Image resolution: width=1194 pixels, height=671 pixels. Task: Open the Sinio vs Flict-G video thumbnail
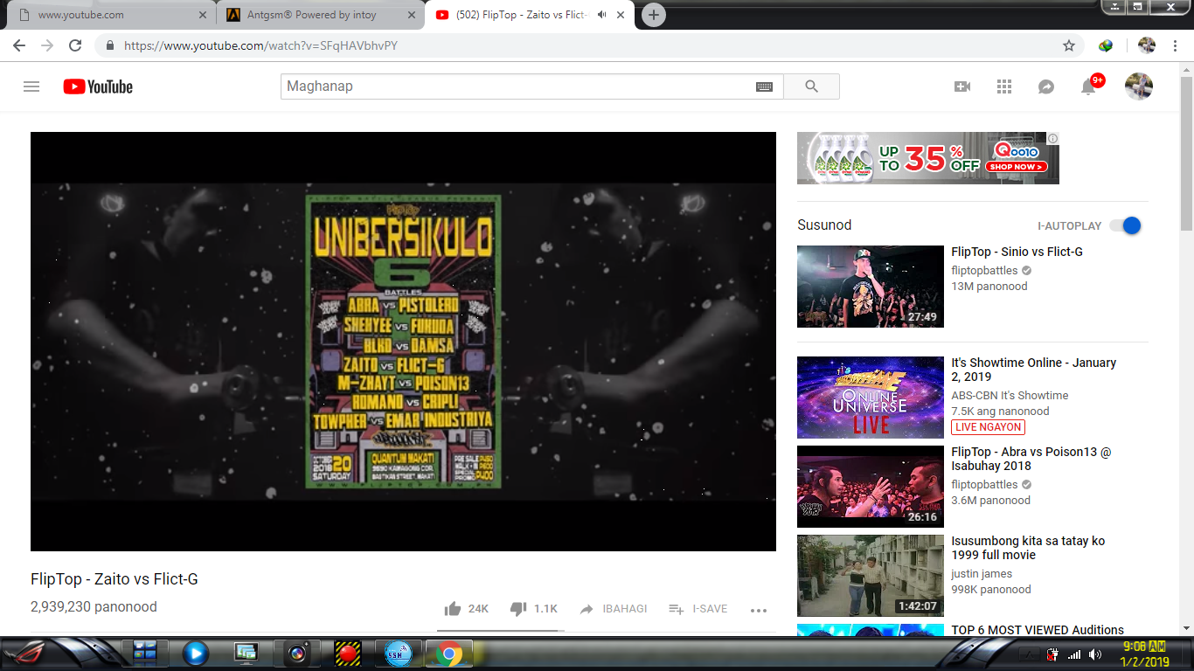pos(871,287)
